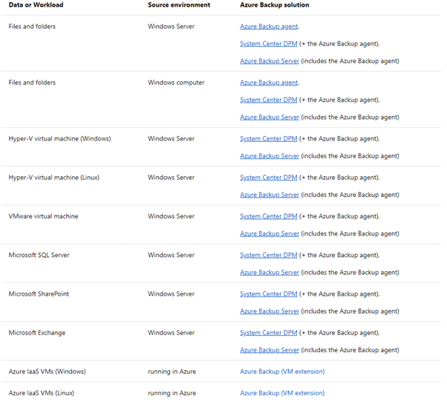
Task: Open Azure Backup Server link for VMware virtual machine
Action: click(x=270, y=233)
